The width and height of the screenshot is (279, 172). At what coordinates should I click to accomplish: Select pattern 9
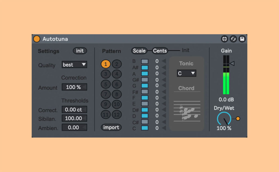pos(106,104)
